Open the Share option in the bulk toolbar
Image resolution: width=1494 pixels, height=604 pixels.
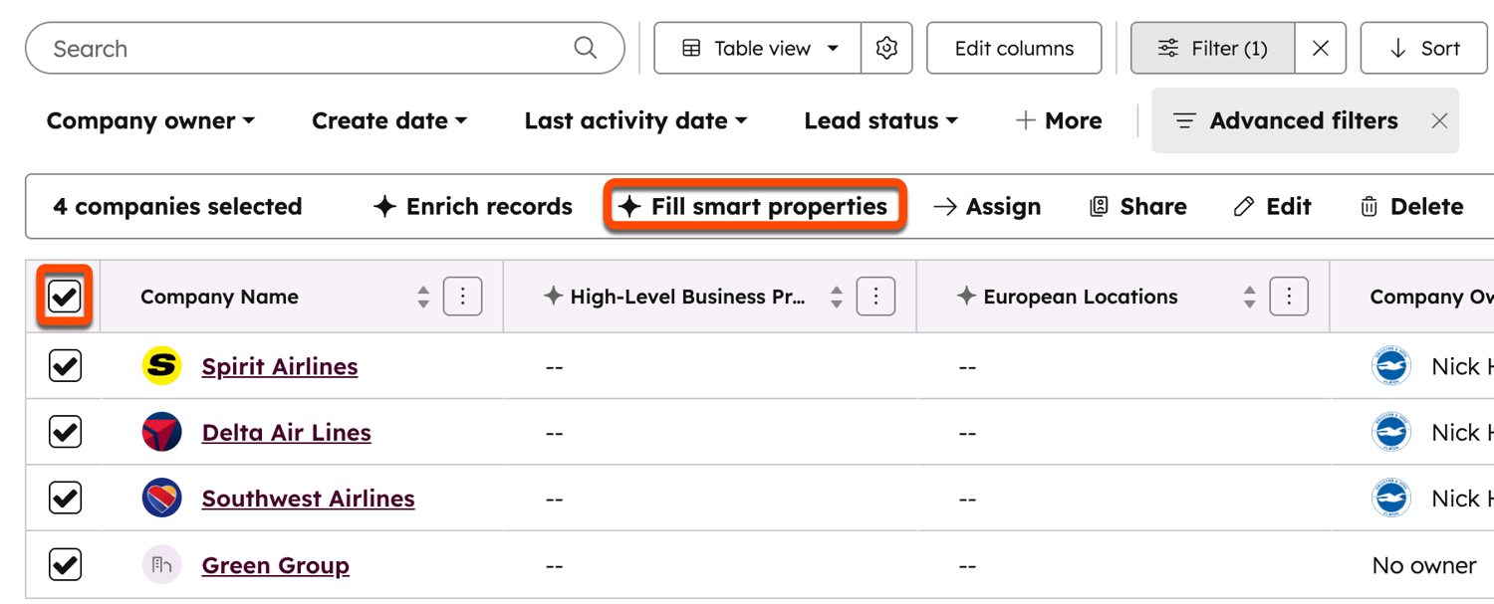[1136, 207]
